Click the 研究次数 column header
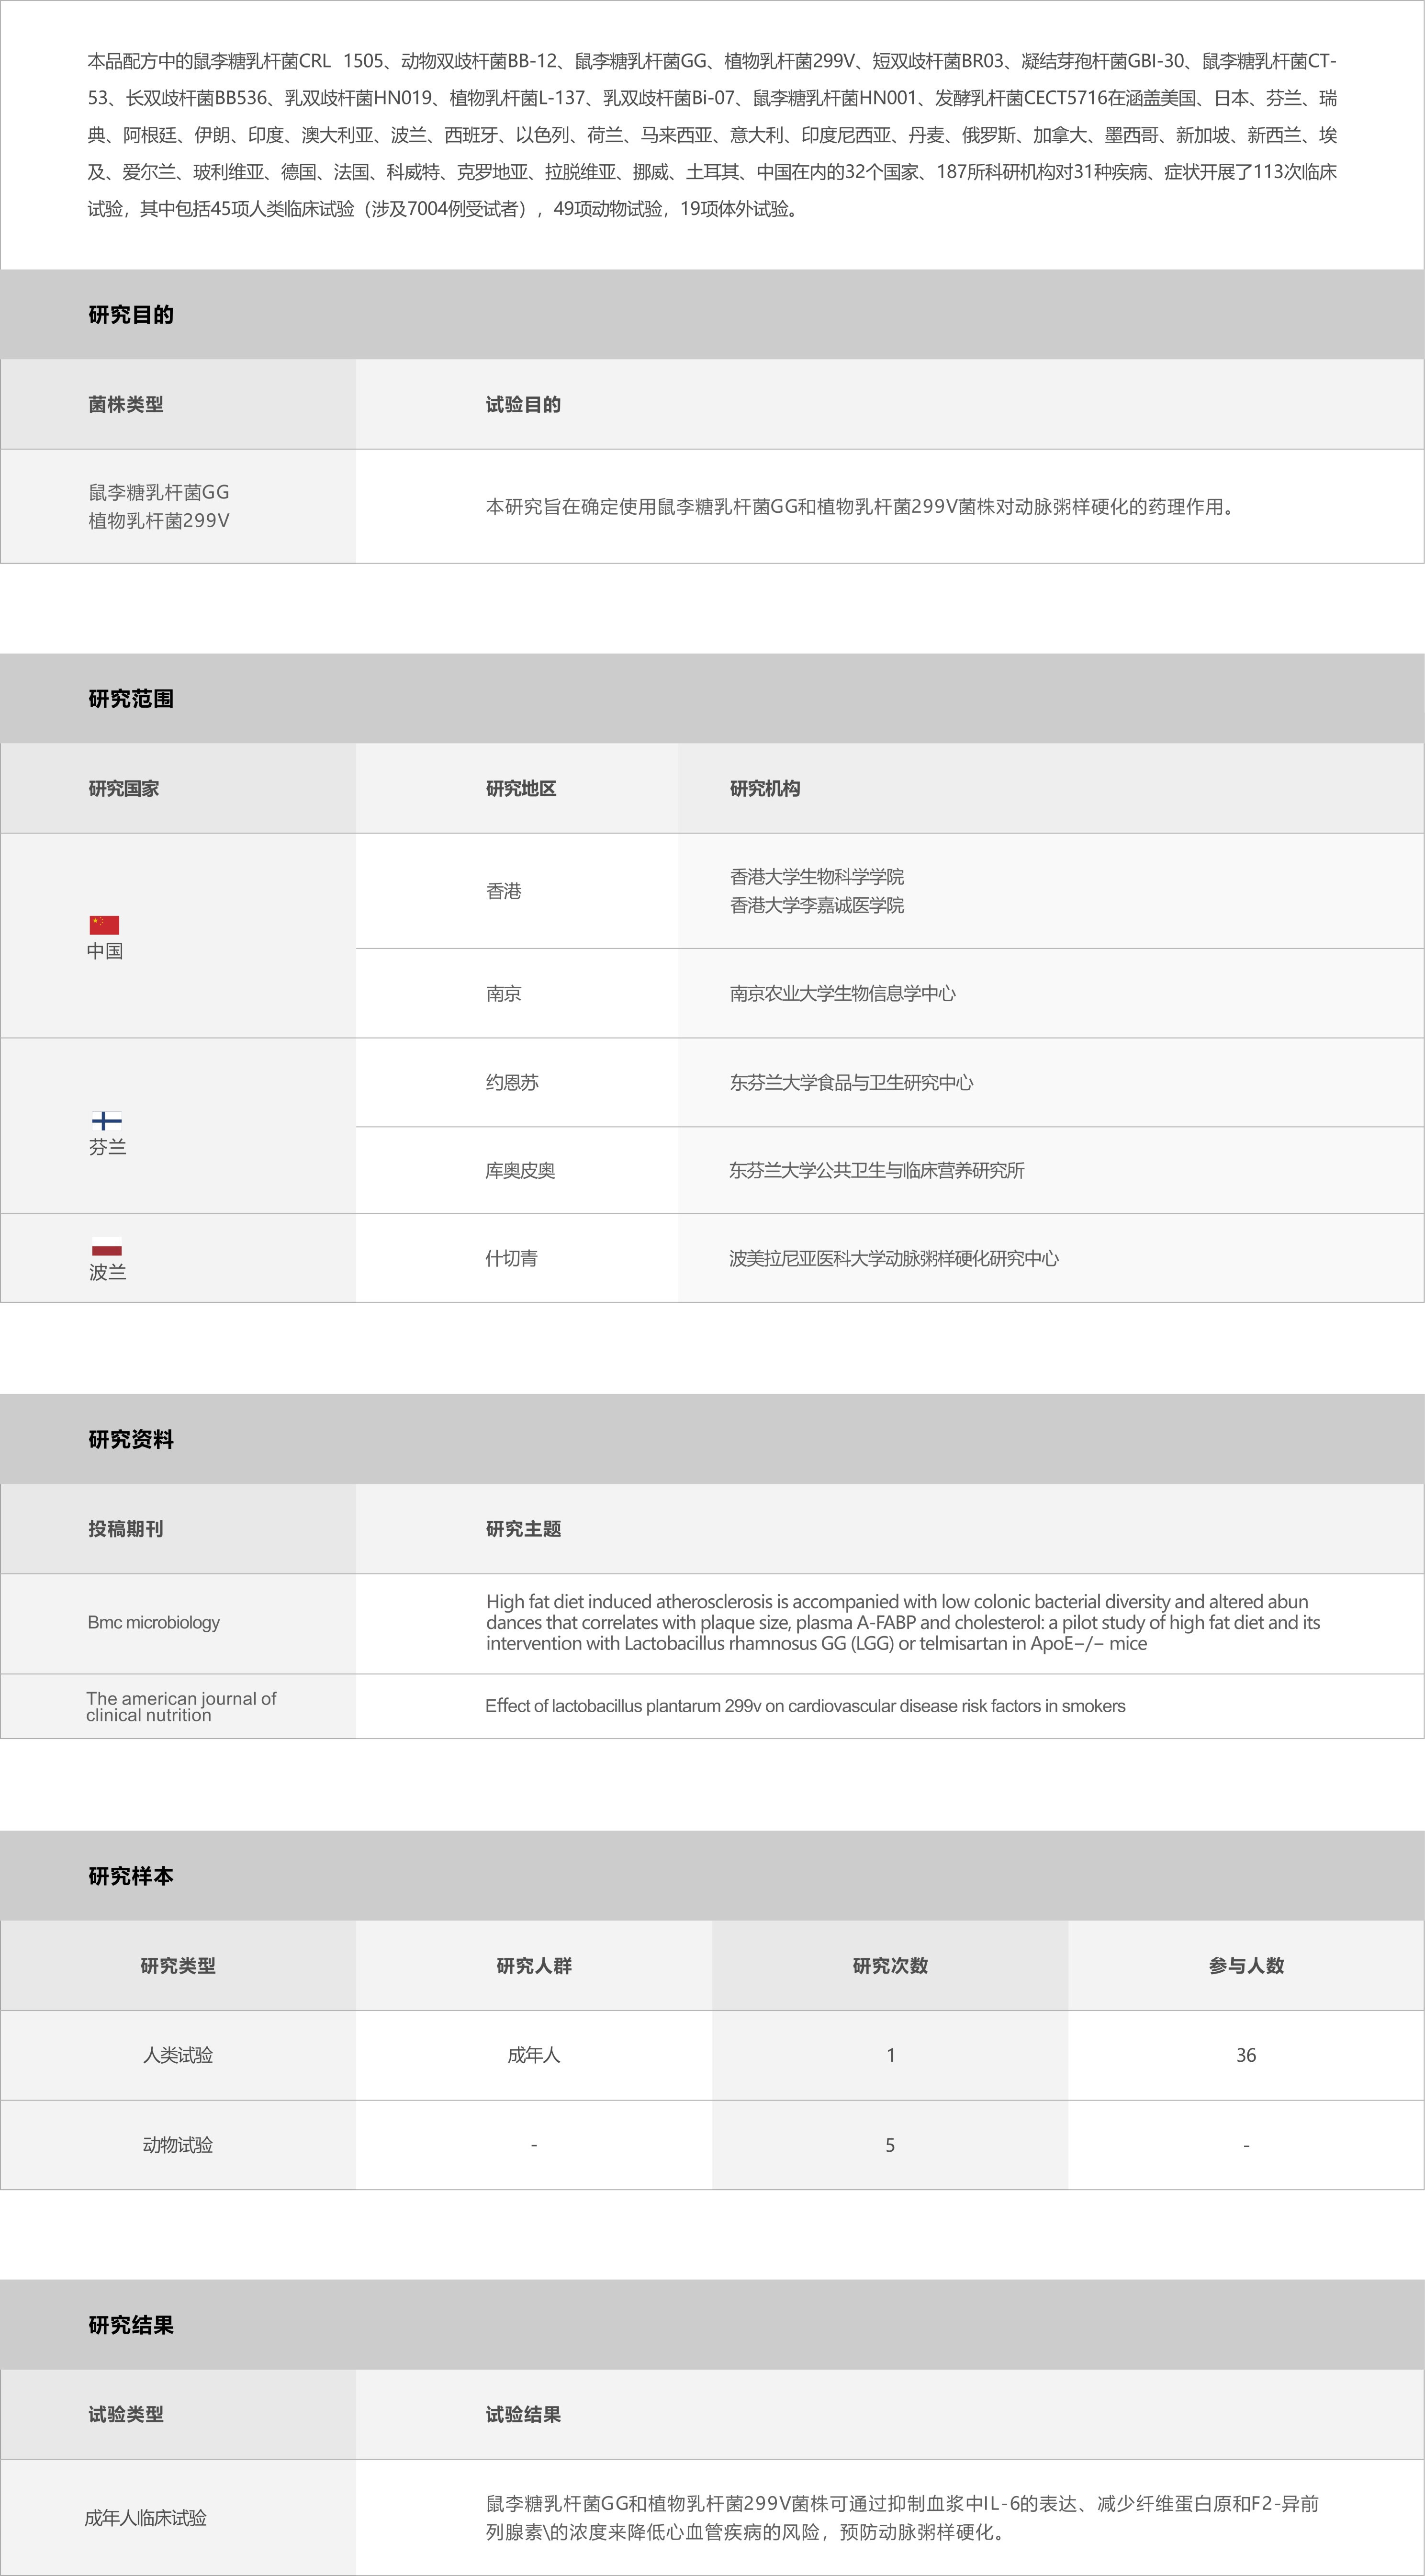Viewport: 1425px width, 2576px height. tap(890, 1966)
